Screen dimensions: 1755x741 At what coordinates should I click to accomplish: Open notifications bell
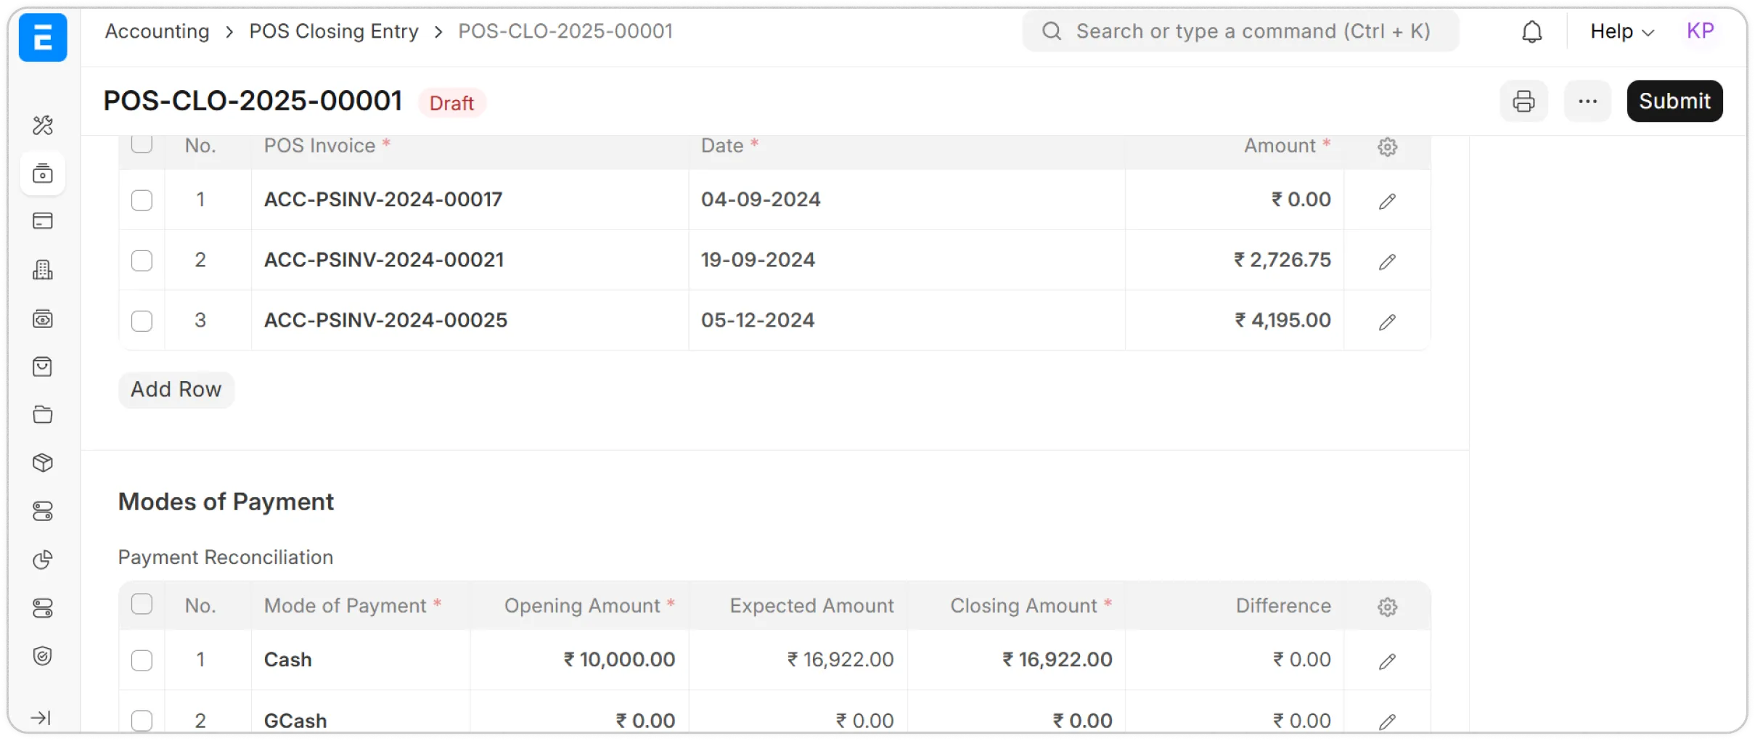(1532, 31)
